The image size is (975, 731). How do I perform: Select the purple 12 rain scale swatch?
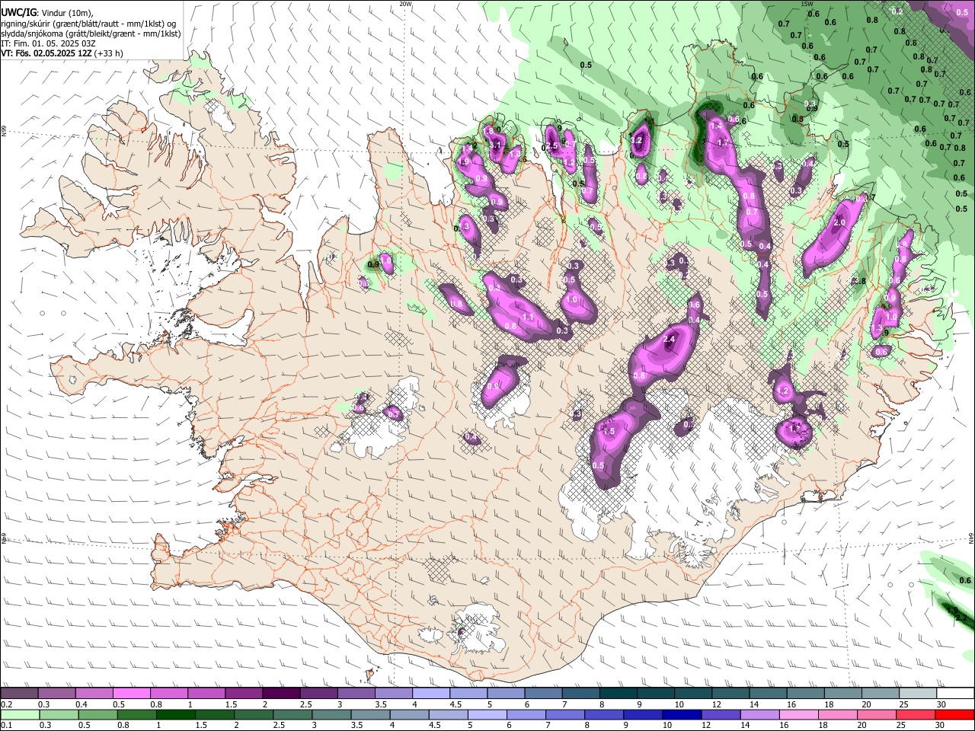[721, 714]
